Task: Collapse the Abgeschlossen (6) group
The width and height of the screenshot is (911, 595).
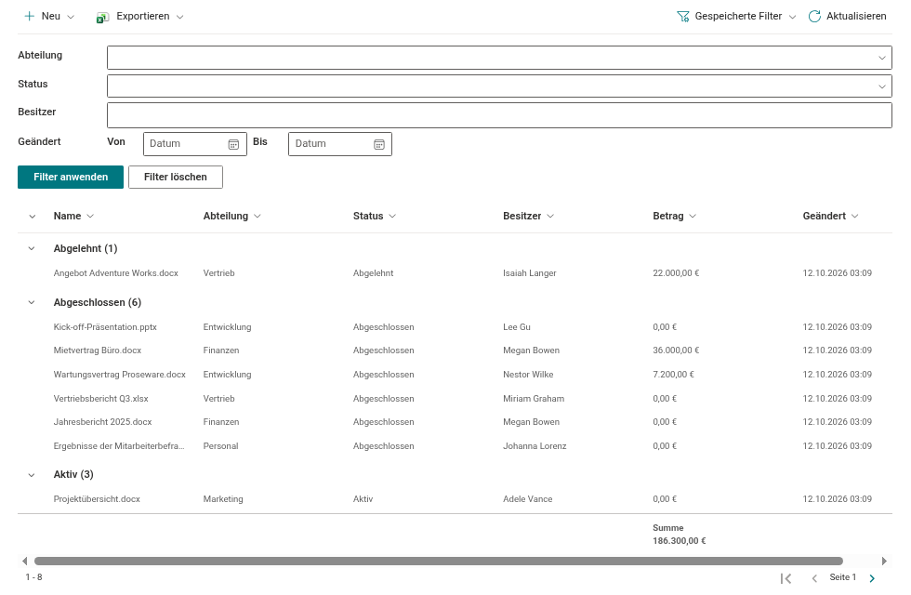Action: 32,303
